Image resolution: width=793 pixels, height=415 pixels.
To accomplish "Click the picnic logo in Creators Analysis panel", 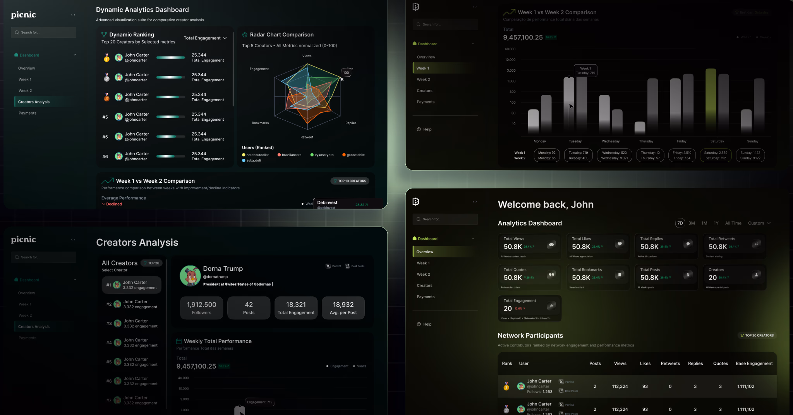I will [x=23, y=240].
